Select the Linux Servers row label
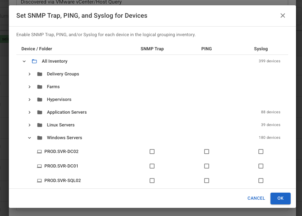Viewport: 302px width, 216px height. click(61, 125)
